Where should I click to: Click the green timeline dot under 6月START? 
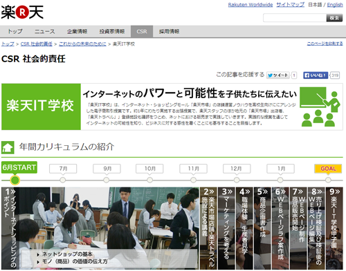pyautogui.click(x=15, y=180)
